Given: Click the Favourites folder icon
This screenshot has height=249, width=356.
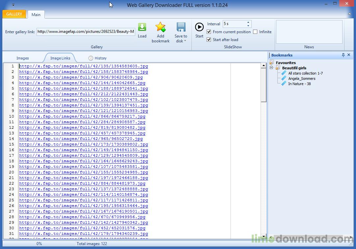Looking at the screenshot, I should pyautogui.click(x=271, y=62).
